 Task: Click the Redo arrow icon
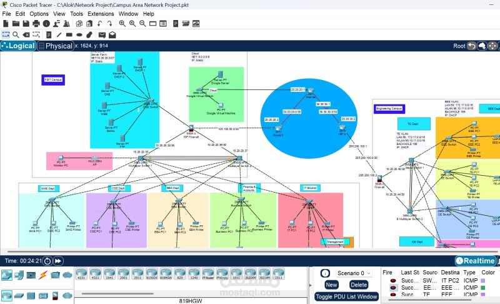point(110,24)
